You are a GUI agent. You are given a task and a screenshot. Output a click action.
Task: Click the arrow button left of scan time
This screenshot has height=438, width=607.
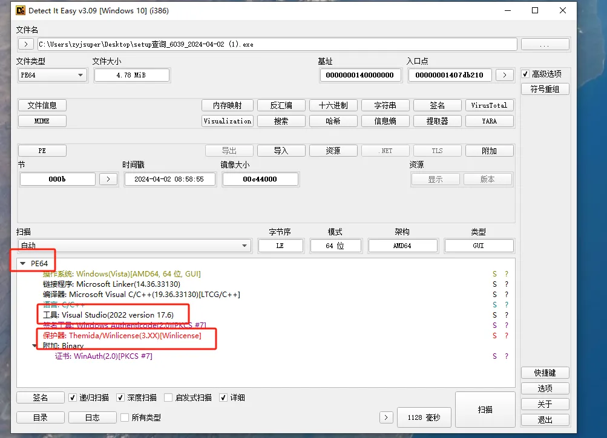click(x=386, y=417)
